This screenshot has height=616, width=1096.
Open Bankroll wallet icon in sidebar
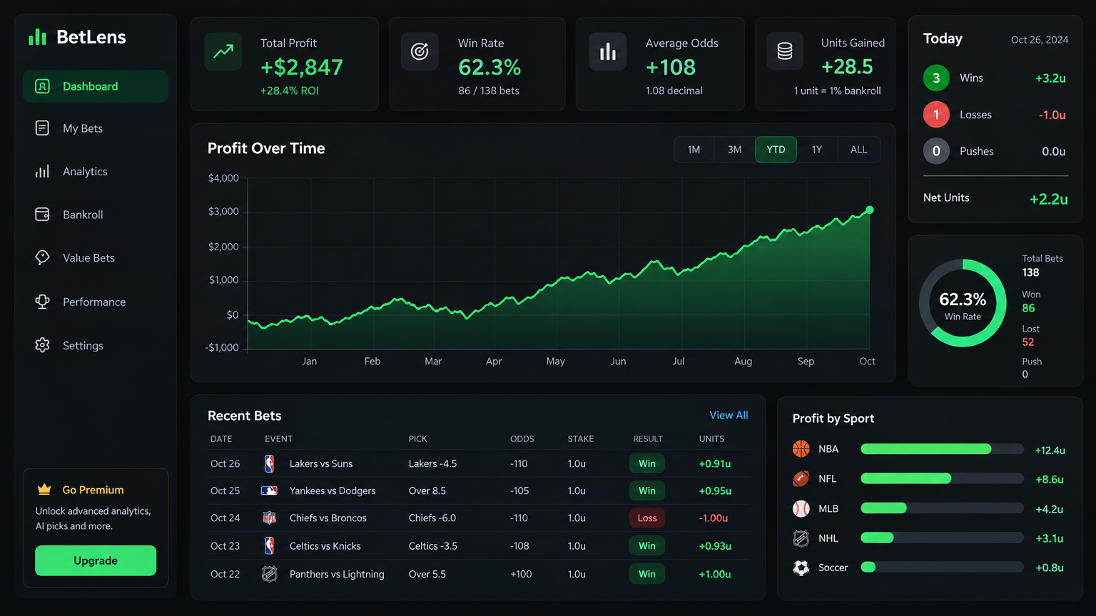42,215
